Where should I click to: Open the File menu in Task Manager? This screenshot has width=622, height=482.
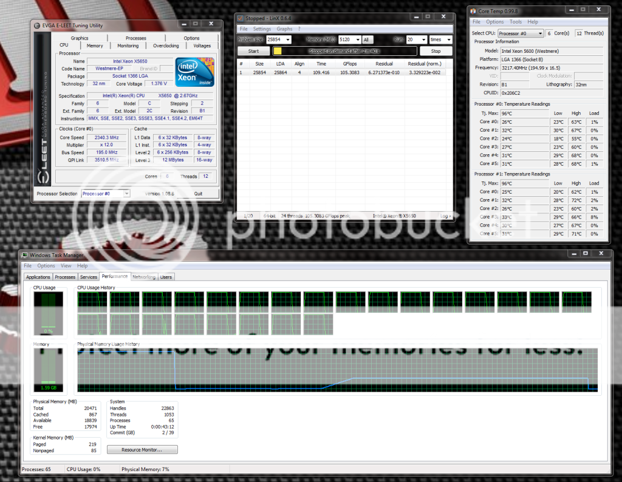tap(27, 265)
